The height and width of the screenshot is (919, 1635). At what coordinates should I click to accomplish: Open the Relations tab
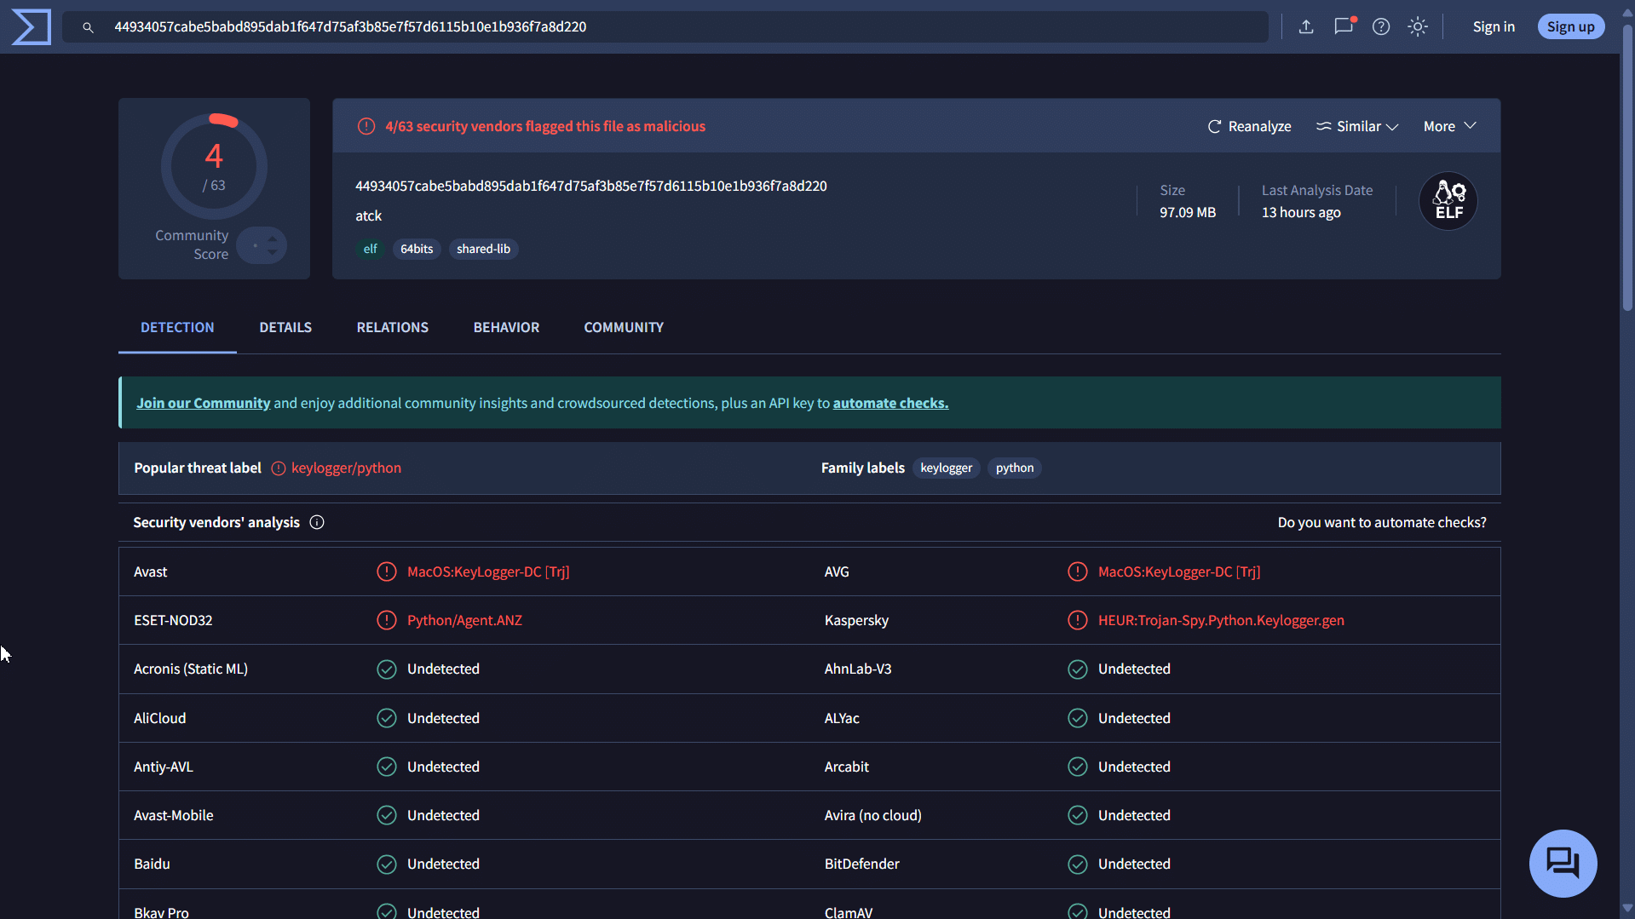coord(392,327)
